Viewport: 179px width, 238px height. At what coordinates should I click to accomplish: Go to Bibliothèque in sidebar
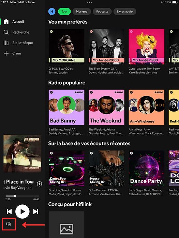point(23,43)
